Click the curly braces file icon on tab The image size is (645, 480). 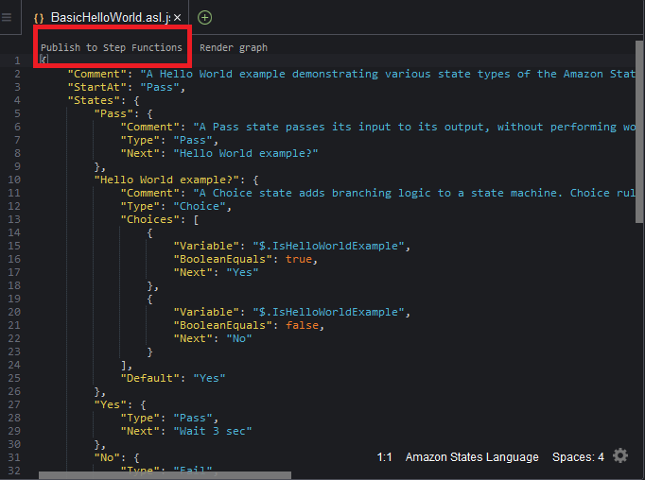39,18
